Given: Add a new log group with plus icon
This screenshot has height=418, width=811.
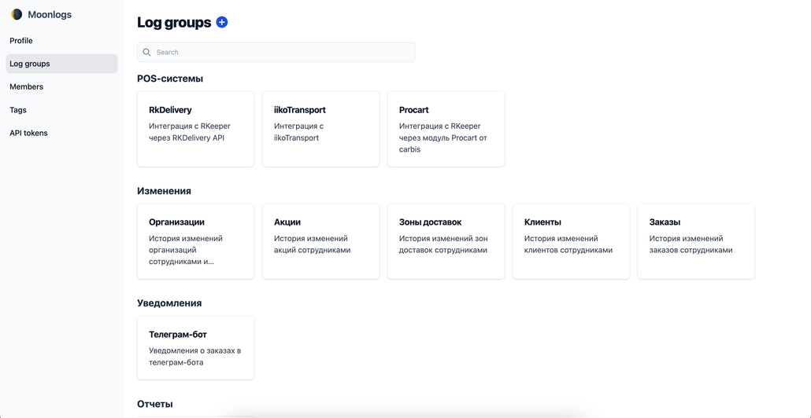Looking at the screenshot, I should 222,22.
